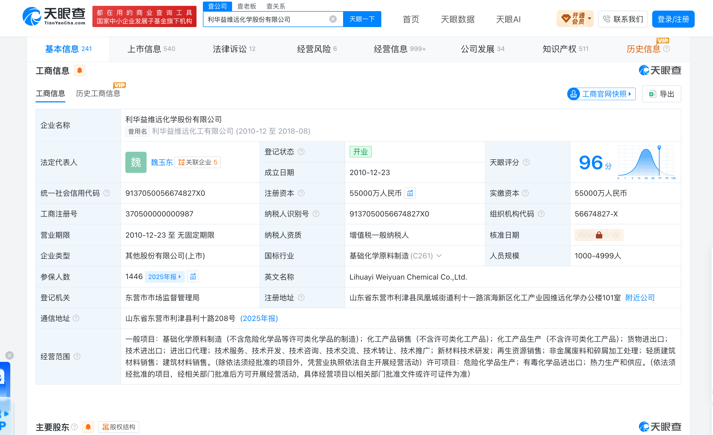The width and height of the screenshot is (713, 435).
Task: Click help icon next to 登记状态
Action: [x=301, y=152]
